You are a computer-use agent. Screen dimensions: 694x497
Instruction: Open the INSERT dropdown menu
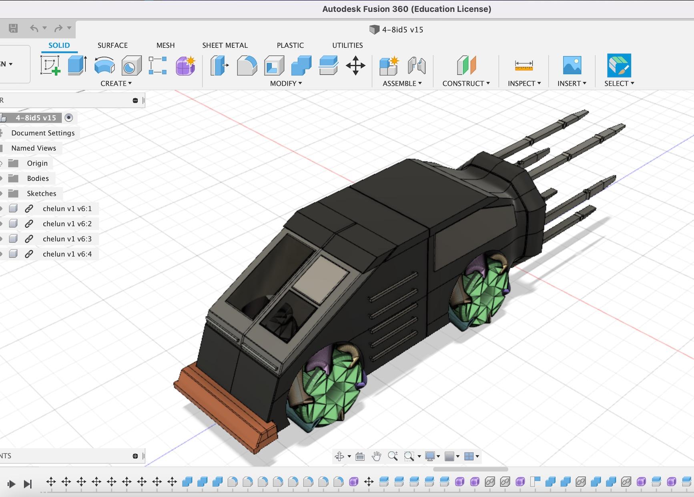point(572,83)
